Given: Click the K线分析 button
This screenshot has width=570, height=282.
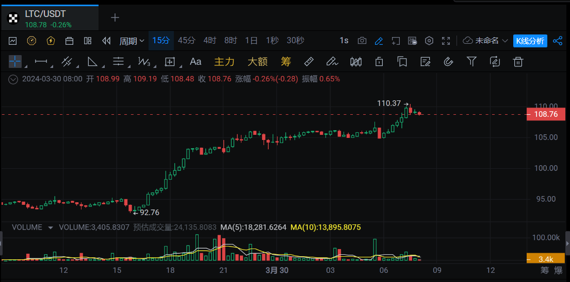Looking at the screenshot, I should coord(530,41).
